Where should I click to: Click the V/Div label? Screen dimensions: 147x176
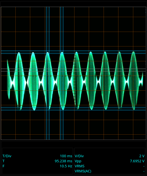tap(79, 156)
